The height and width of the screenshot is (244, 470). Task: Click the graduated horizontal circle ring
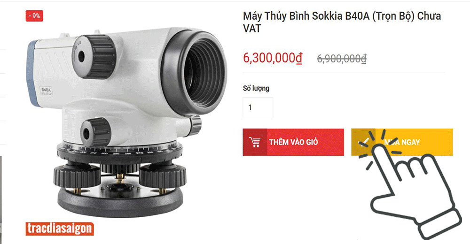click(x=119, y=152)
